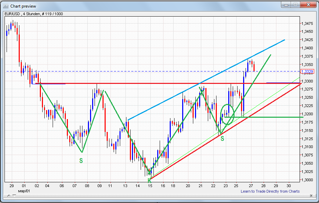The image size is (319, 203).
Task: Click the 1,3475 price axis label
Action: [307, 23]
